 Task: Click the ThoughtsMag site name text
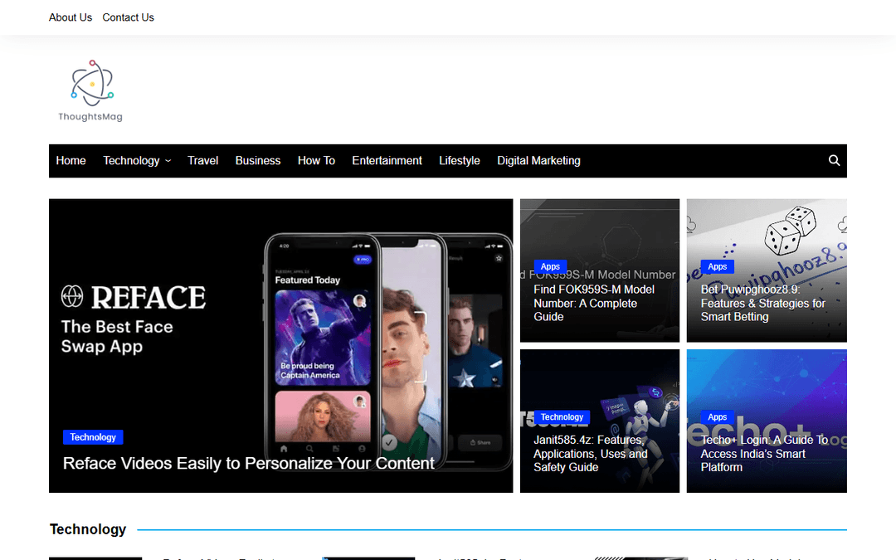(x=90, y=117)
